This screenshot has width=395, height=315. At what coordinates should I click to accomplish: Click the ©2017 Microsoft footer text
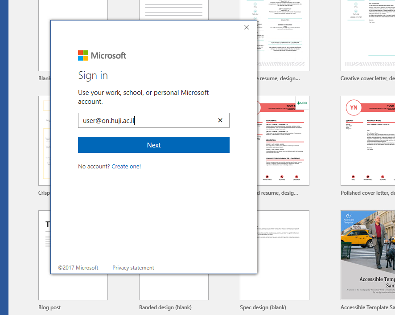coord(78,268)
